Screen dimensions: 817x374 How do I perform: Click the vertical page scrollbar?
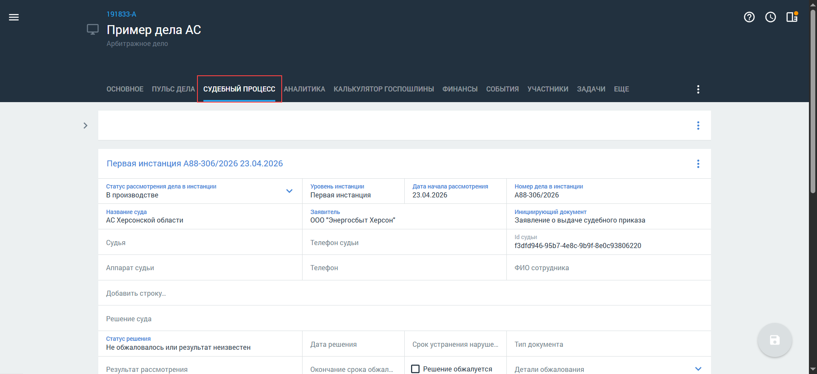813,102
